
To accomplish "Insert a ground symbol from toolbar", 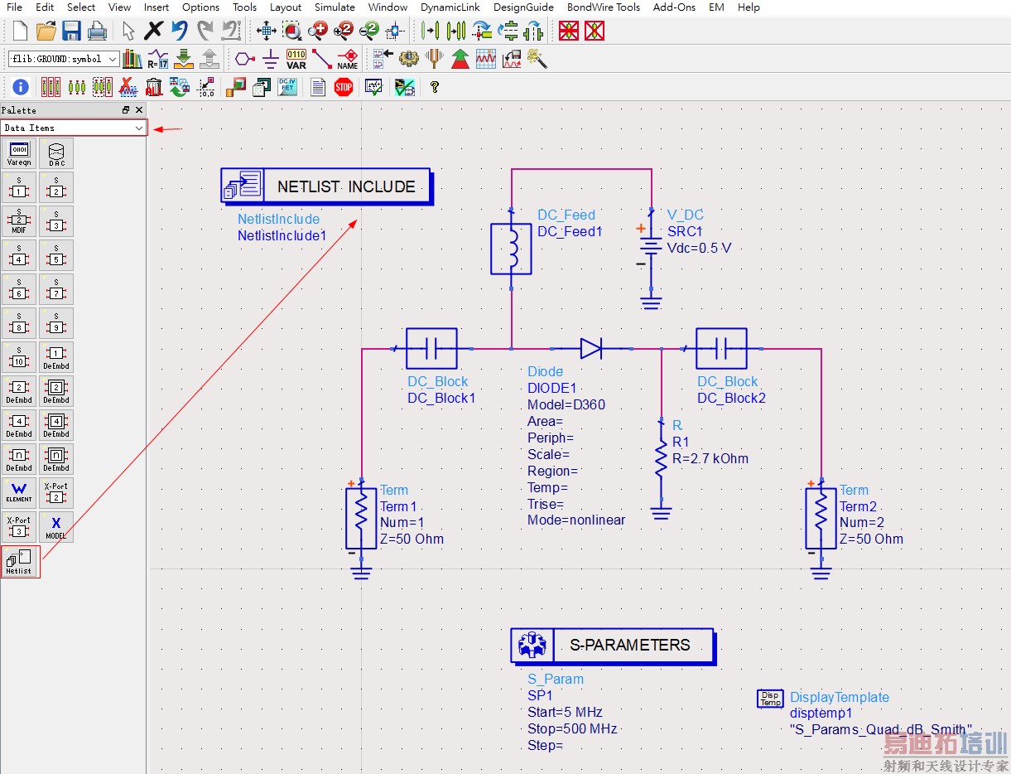I will (x=270, y=59).
